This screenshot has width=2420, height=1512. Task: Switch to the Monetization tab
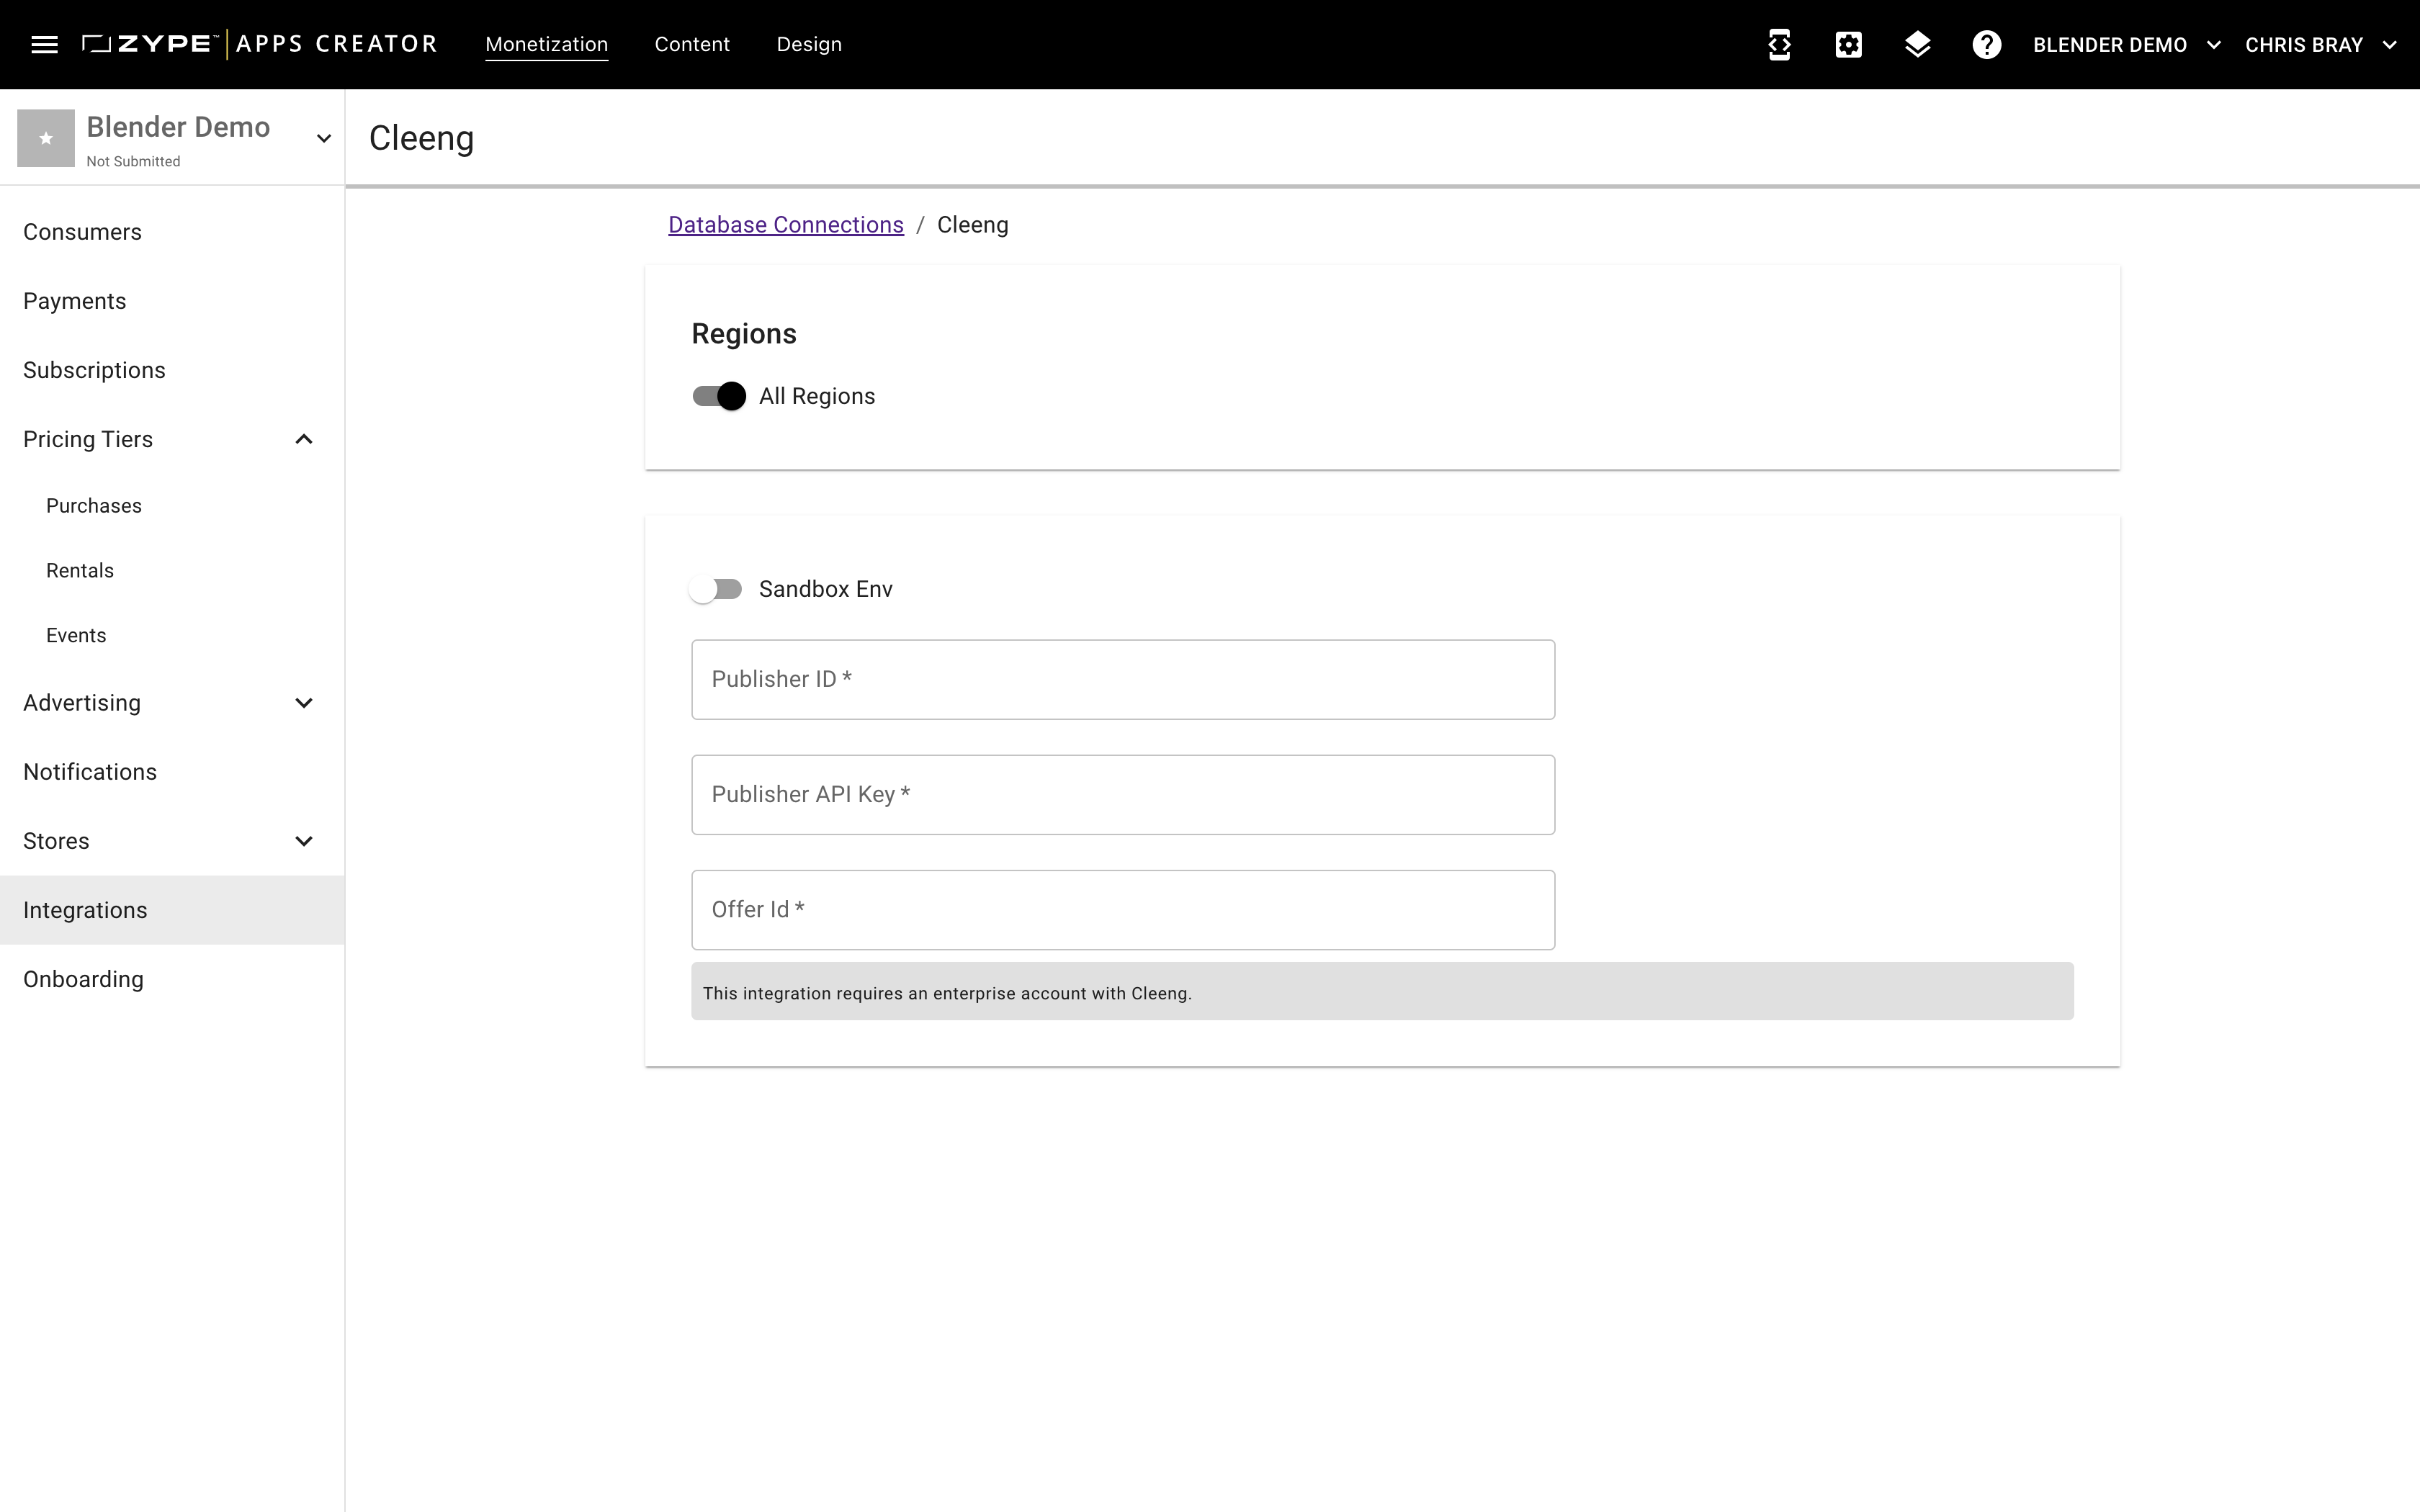(x=546, y=44)
